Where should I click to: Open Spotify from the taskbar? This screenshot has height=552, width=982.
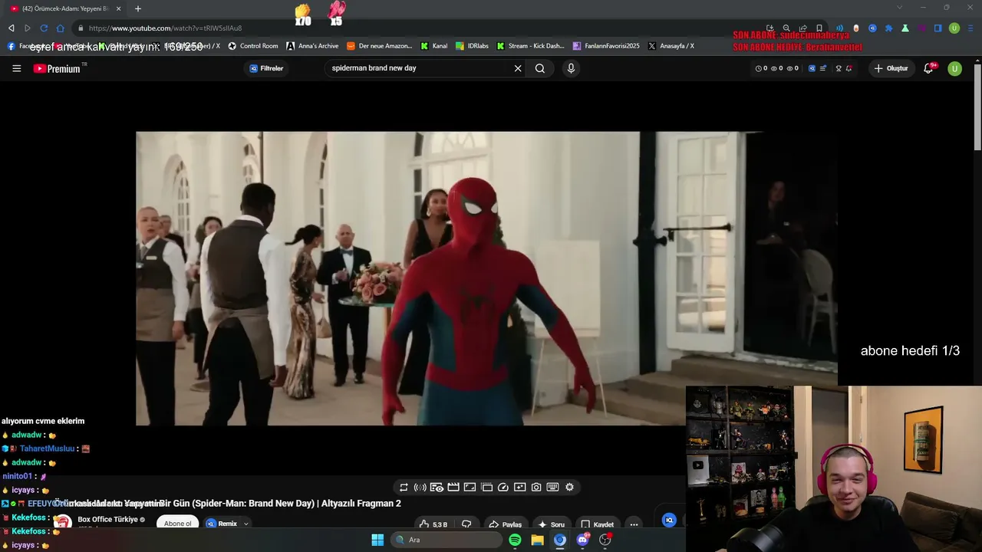tap(515, 540)
